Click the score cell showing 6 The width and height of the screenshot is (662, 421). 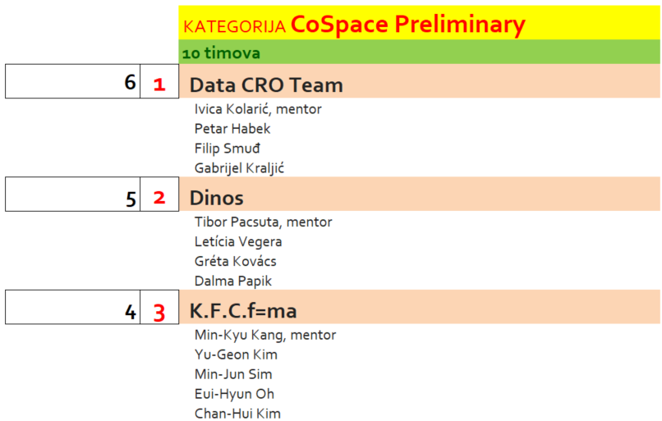click(x=72, y=82)
